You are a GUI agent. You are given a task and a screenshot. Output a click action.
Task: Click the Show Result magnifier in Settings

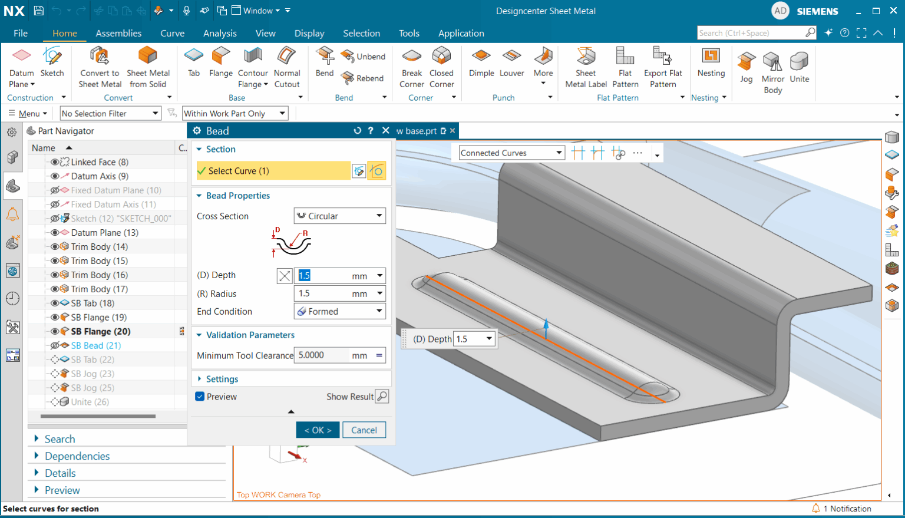pyautogui.click(x=382, y=396)
